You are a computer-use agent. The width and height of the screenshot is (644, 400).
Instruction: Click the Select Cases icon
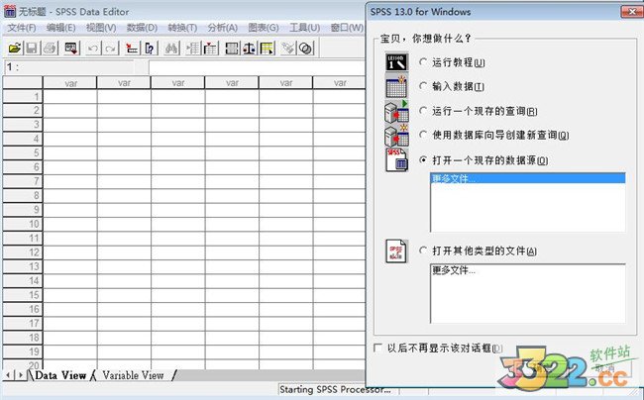tap(267, 49)
